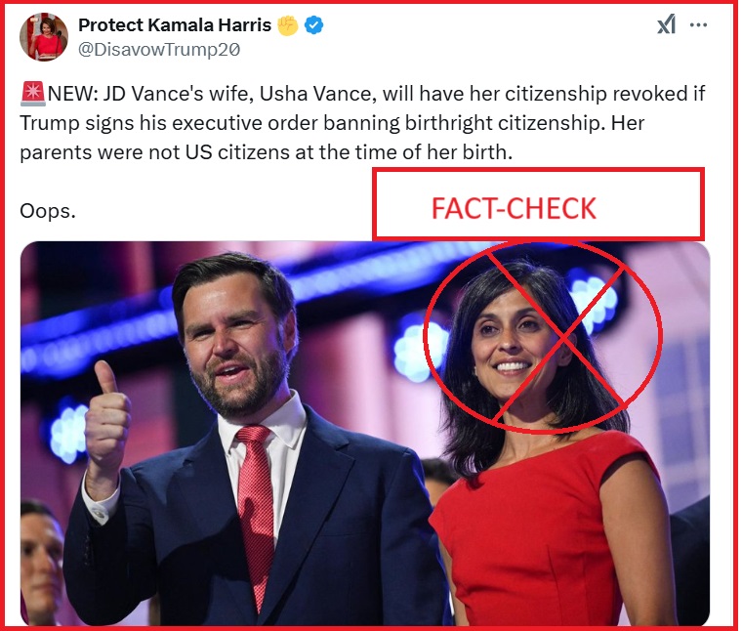Click the raised fist emoji beside name
This screenshot has height=631, width=742.
(x=288, y=25)
